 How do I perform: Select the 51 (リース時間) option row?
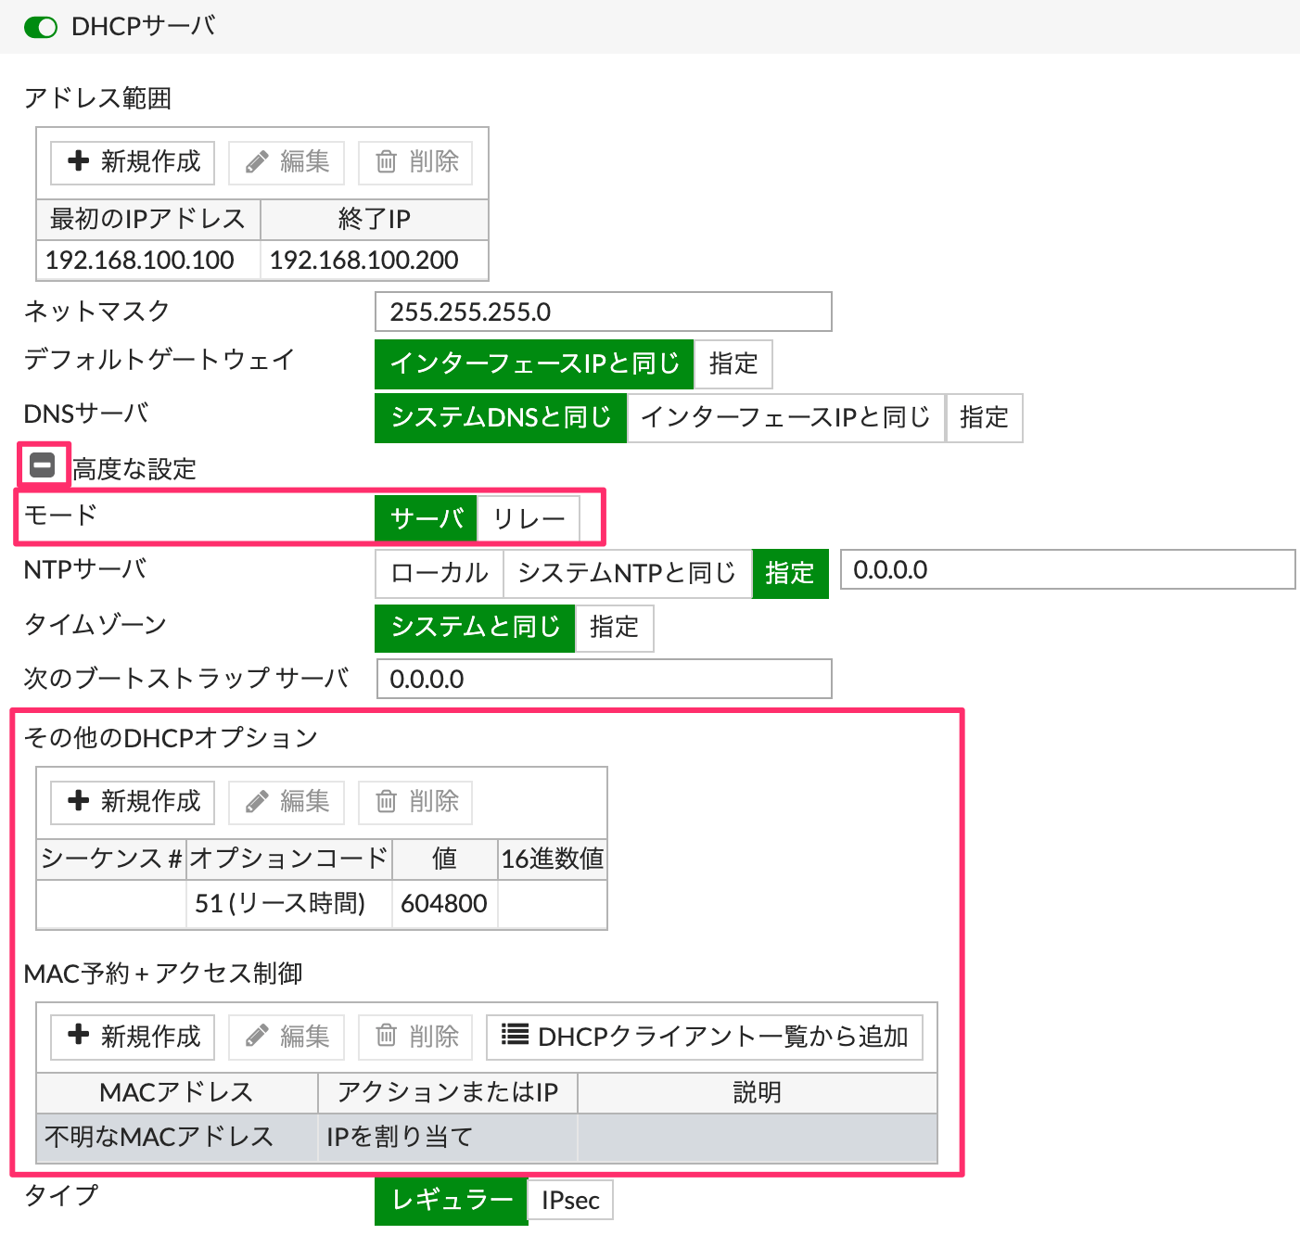click(280, 904)
